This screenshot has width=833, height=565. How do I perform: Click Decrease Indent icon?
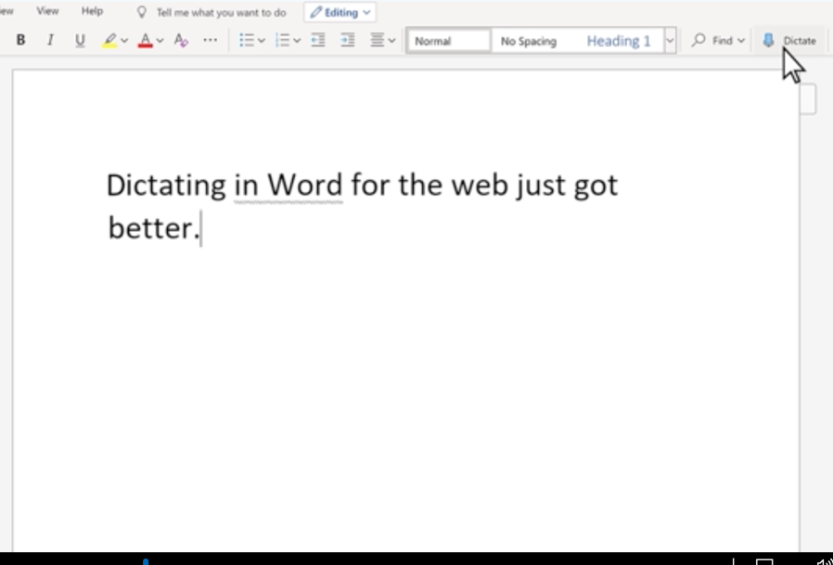(318, 41)
